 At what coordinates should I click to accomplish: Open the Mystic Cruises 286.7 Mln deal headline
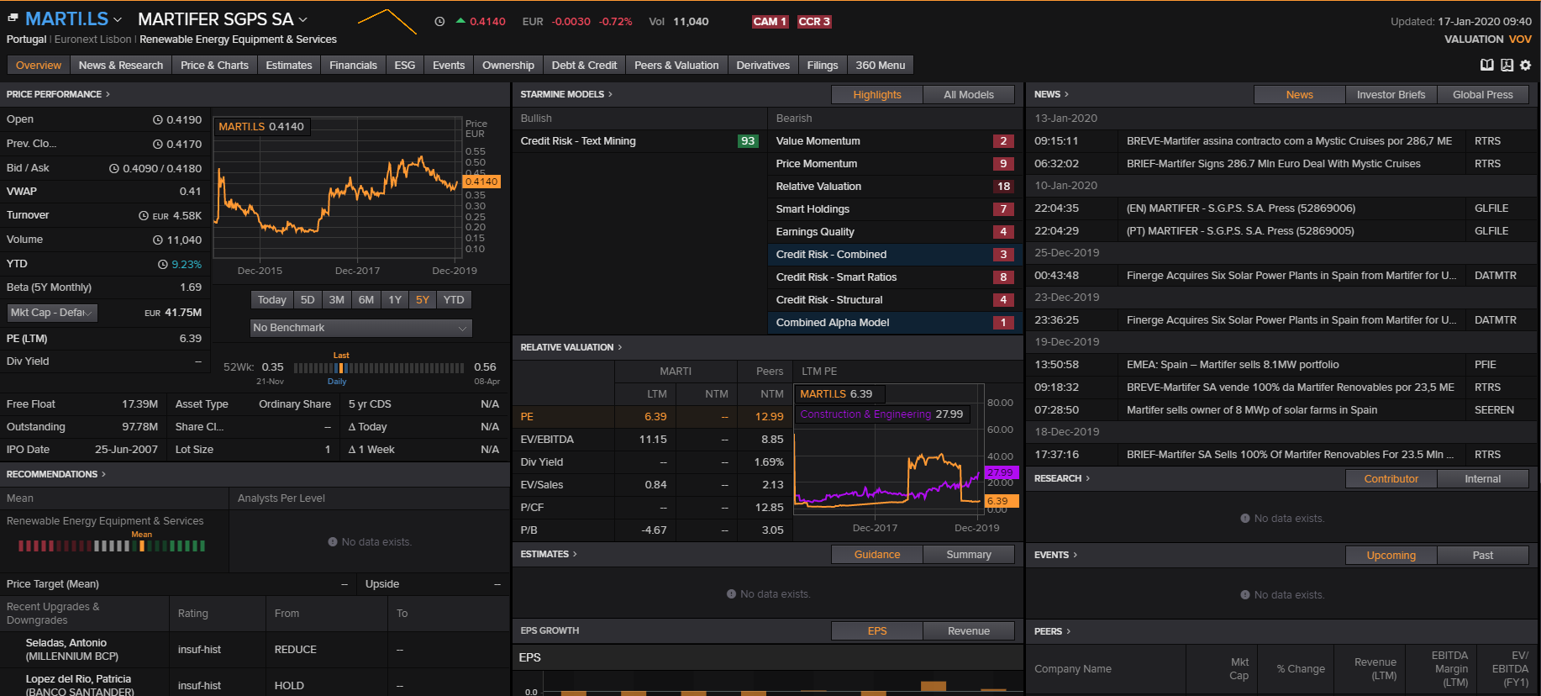point(1273,164)
